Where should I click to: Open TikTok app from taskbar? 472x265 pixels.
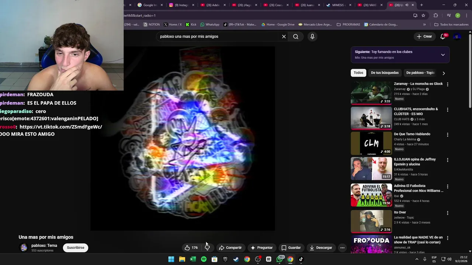(x=301, y=259)
